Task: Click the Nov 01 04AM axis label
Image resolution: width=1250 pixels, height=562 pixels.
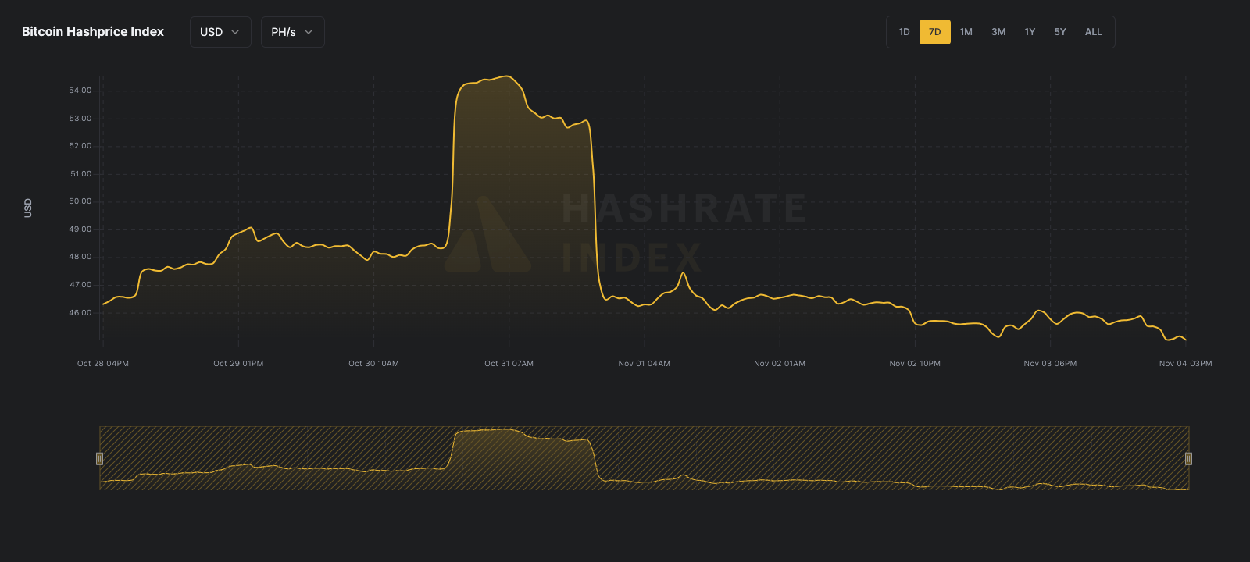Action: tap(645, 364)
